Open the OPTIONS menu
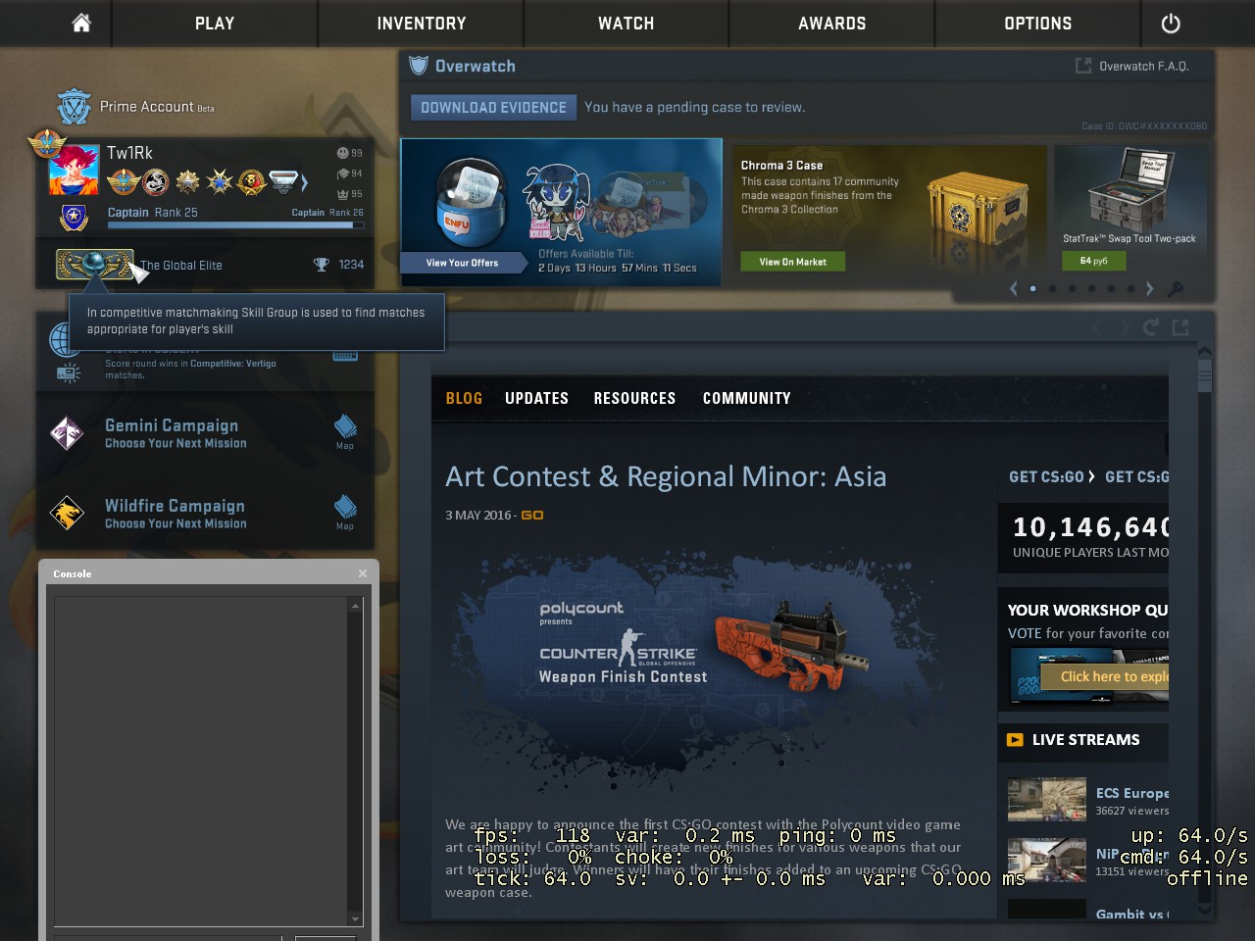Screen dimensions: 1255x941 (x=1038, y=24)
